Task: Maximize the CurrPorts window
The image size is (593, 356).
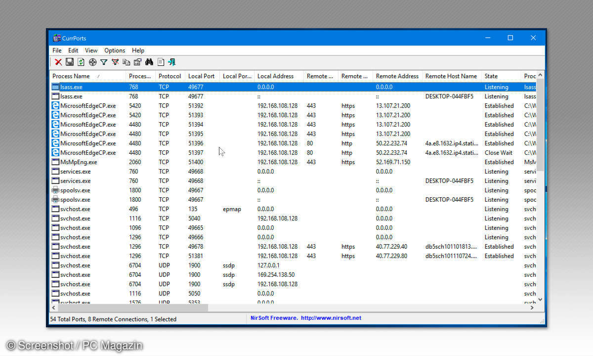Action: pos(510,38)
